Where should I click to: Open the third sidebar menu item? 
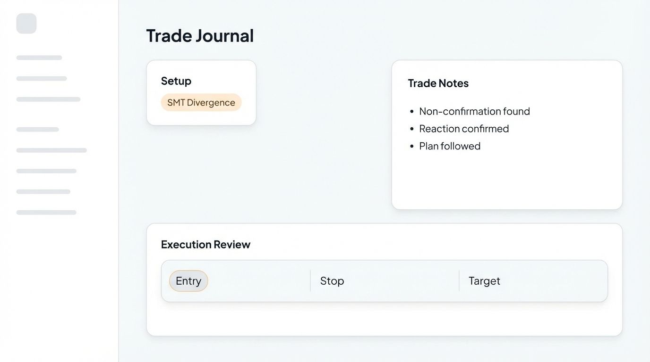pos(48,99)
